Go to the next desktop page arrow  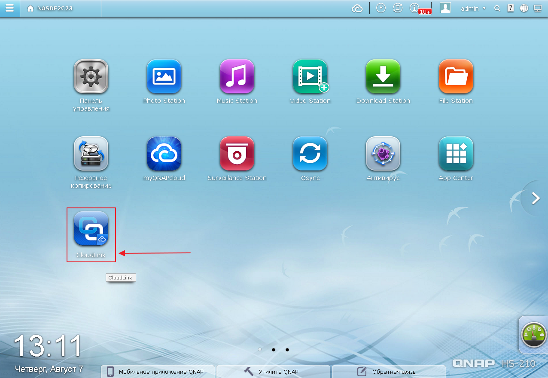pyautogui.click(x=536, y=198)
